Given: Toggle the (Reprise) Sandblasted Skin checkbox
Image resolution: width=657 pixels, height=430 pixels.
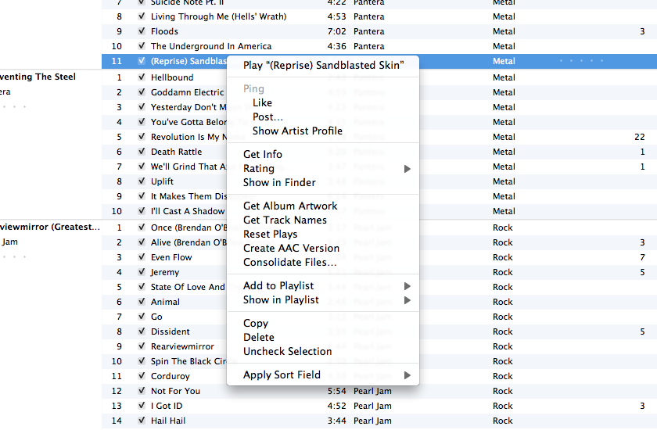Looking at the screenshot, I should point(142,61).
